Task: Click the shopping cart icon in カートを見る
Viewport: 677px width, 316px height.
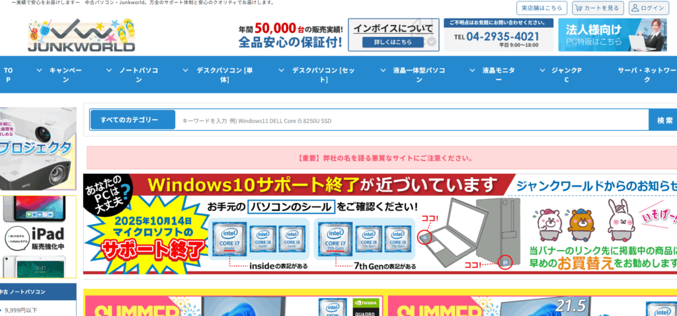Action: (x=578, y=8)
